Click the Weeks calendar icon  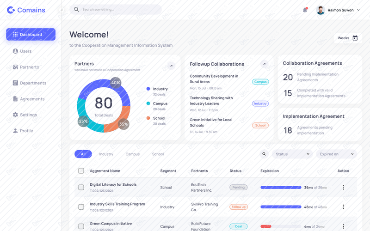[355, 38]
